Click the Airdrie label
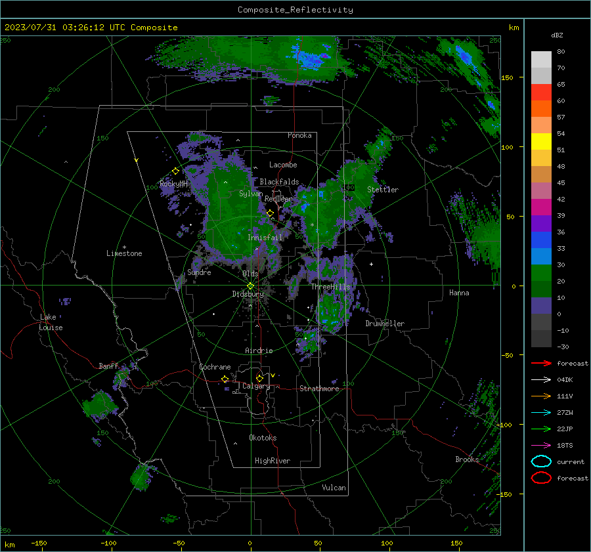This screenshot has width=591, height=552. click(x=259, y=350)
